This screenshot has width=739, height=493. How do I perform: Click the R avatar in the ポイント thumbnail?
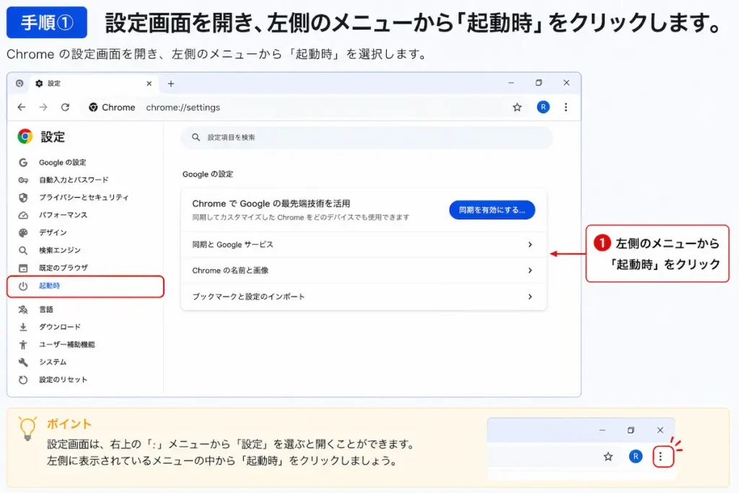(x=635, y=456)
